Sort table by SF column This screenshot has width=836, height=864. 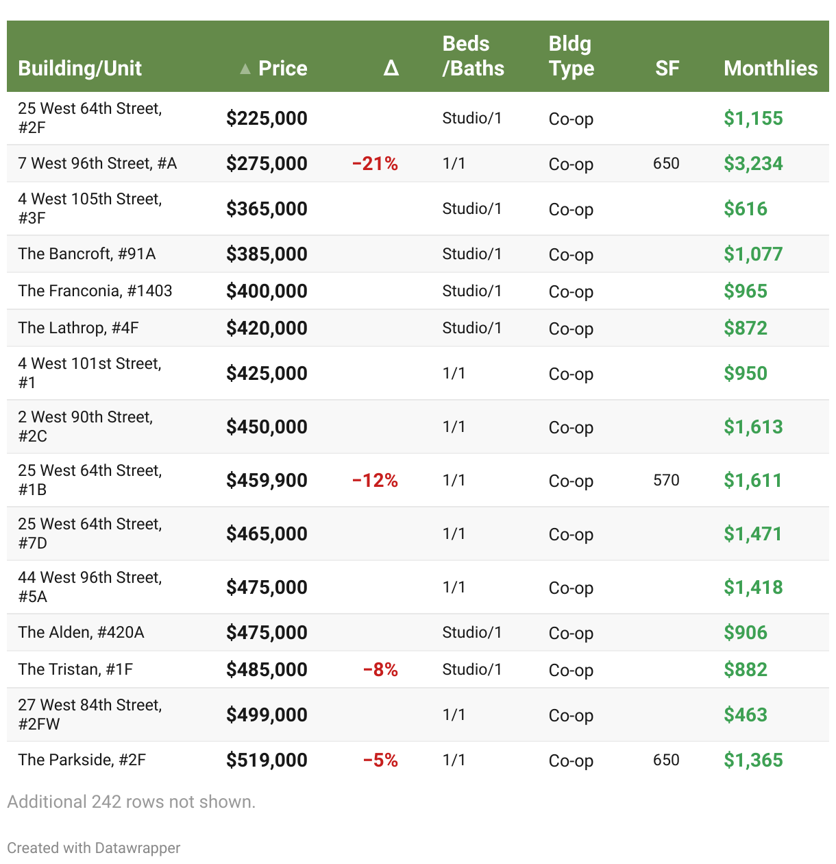pos(667,69)
